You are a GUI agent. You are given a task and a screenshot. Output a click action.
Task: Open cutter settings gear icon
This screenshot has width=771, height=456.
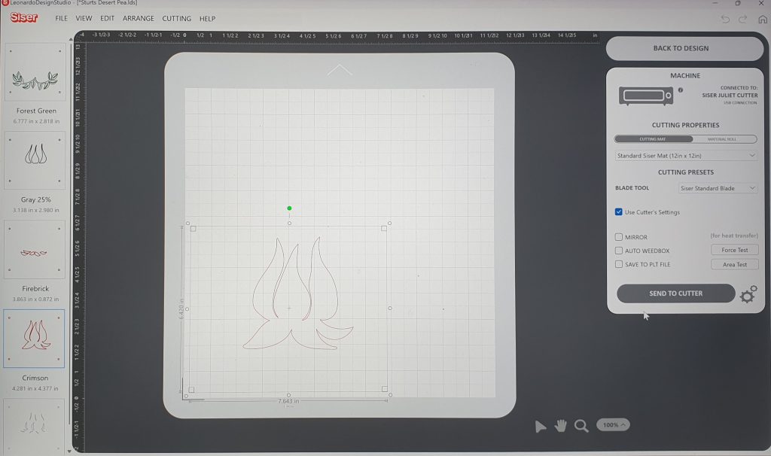tap(748, 294)
